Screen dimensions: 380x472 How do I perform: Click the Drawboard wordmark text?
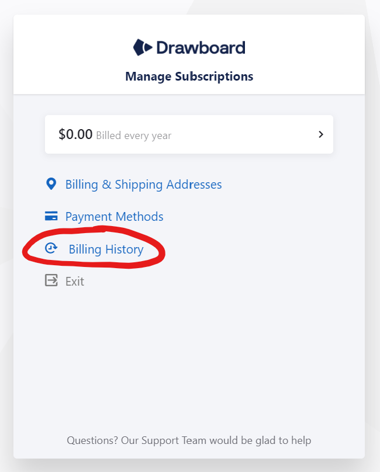(201, 47)
